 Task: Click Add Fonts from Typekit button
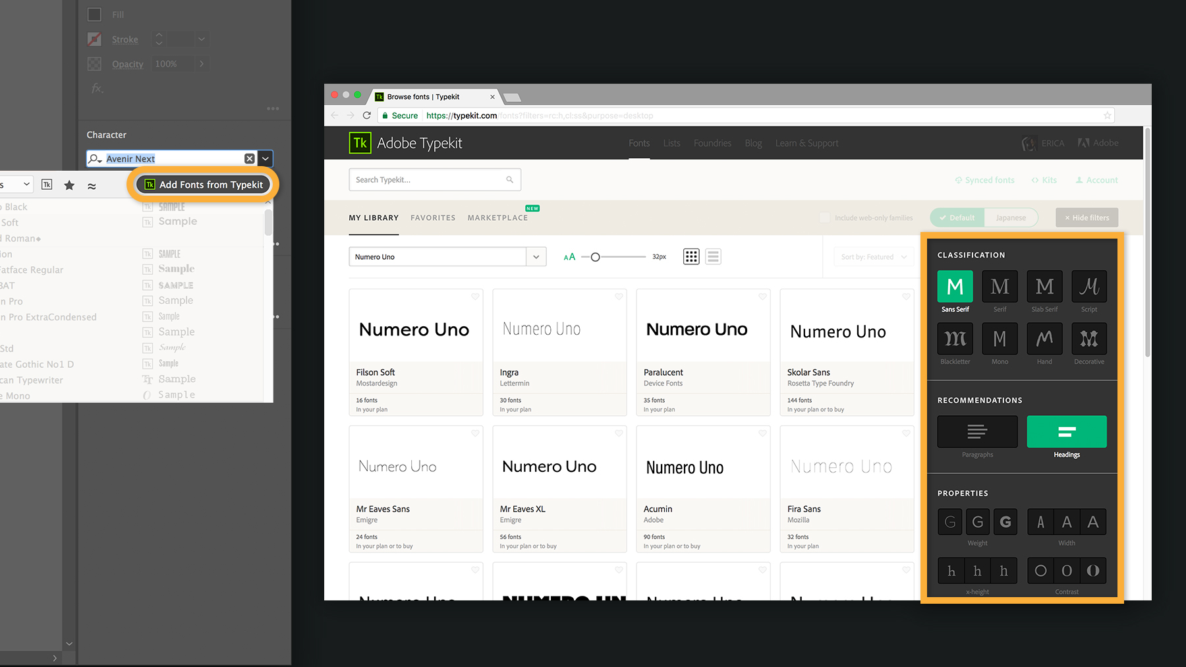[204, 185]
